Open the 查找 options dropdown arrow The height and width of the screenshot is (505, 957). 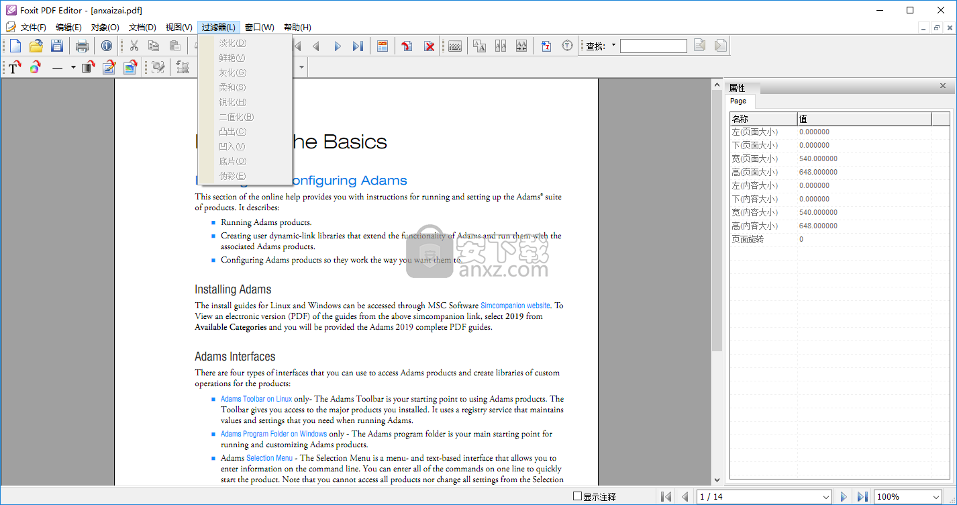click(613, 46)
